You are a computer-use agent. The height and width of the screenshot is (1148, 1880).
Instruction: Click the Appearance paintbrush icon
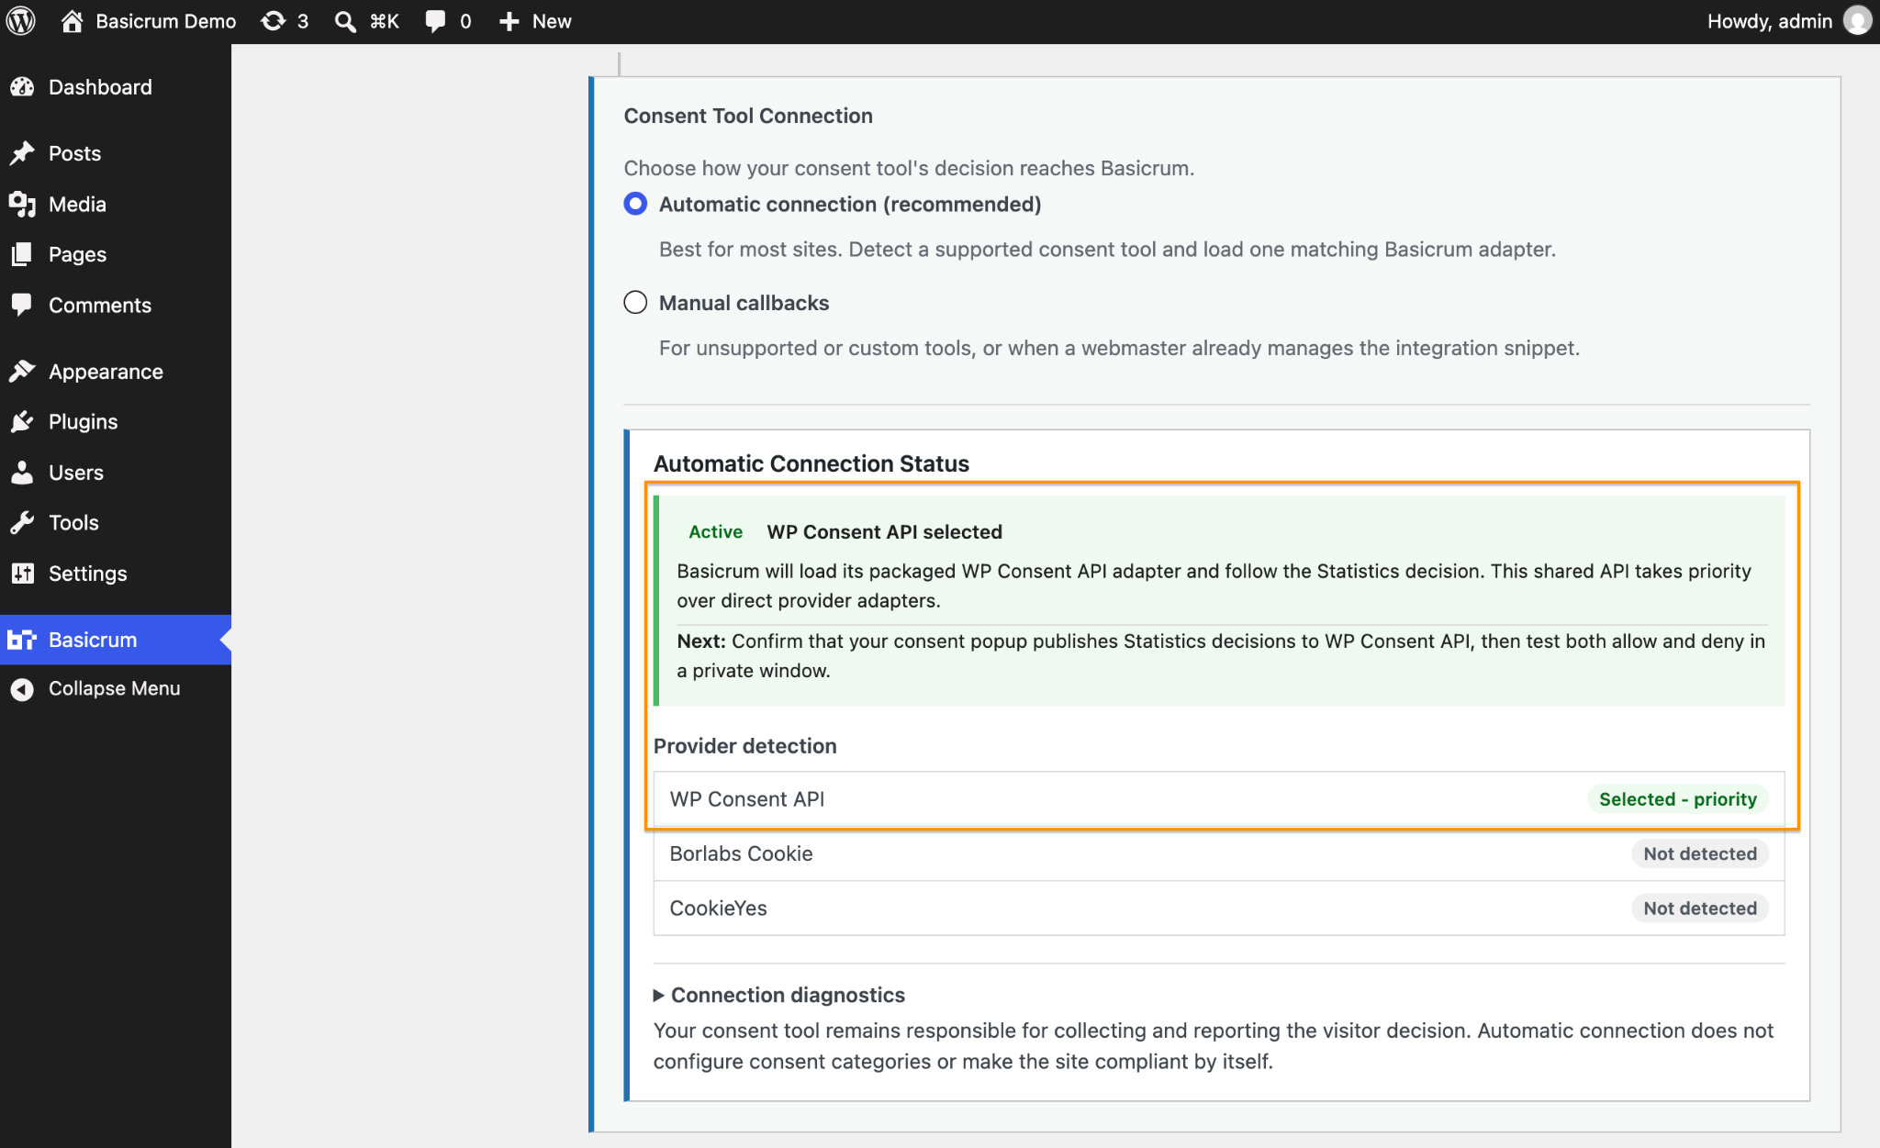(22, 371)
